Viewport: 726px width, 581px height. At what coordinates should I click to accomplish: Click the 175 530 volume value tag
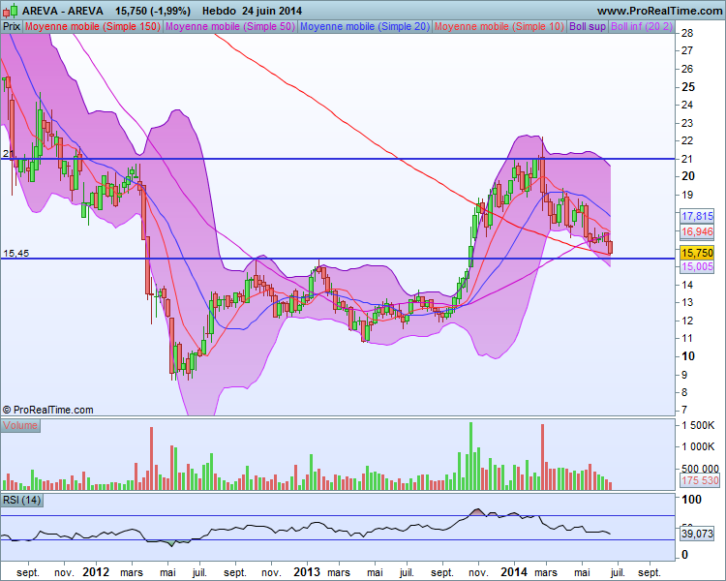(700, 480)
